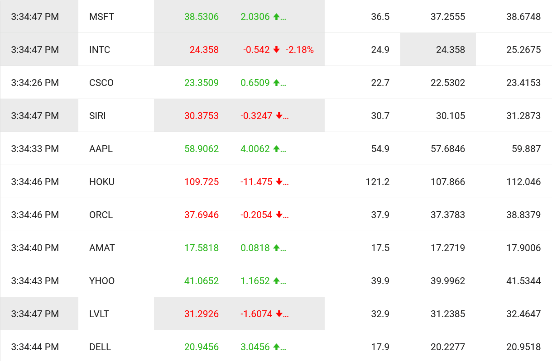The height and width of the screenshot is (361, 552).
Task: Click the green up arrow in YHOO row
Action: tap(277, 281)
